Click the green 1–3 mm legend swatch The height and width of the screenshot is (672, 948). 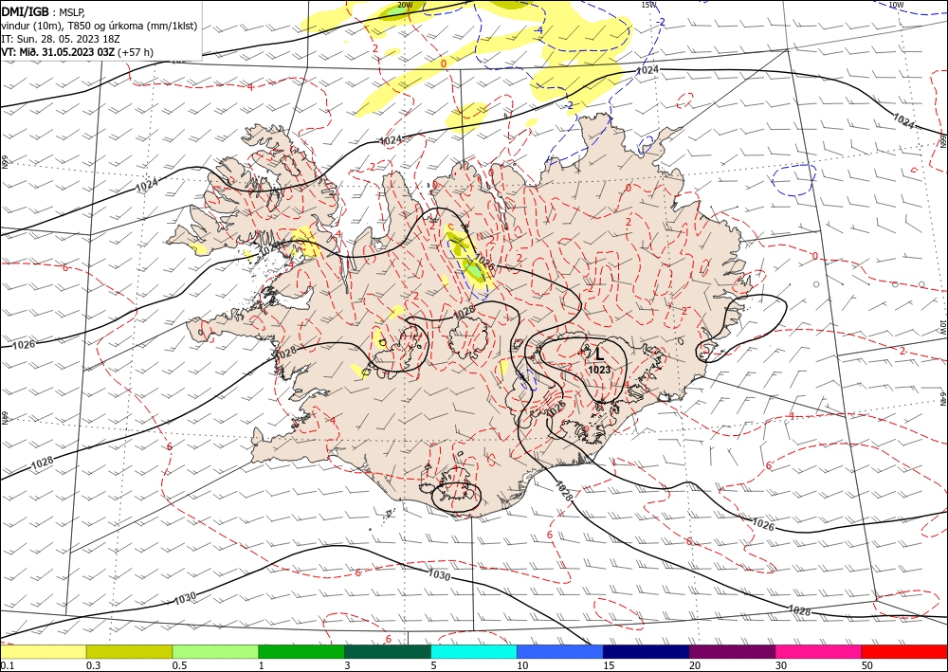(x=301, y=651)
